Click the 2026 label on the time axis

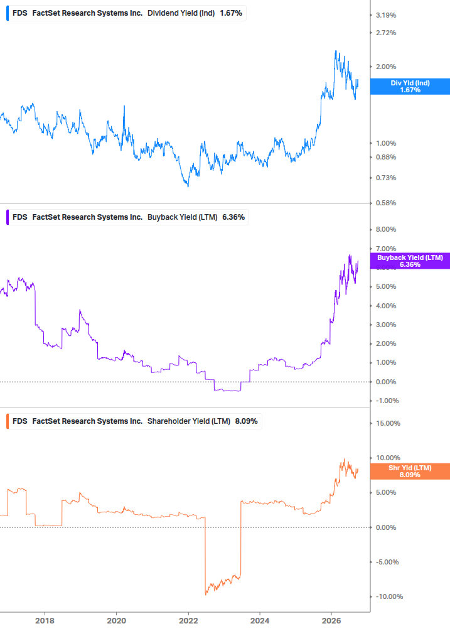click(331, 621)
